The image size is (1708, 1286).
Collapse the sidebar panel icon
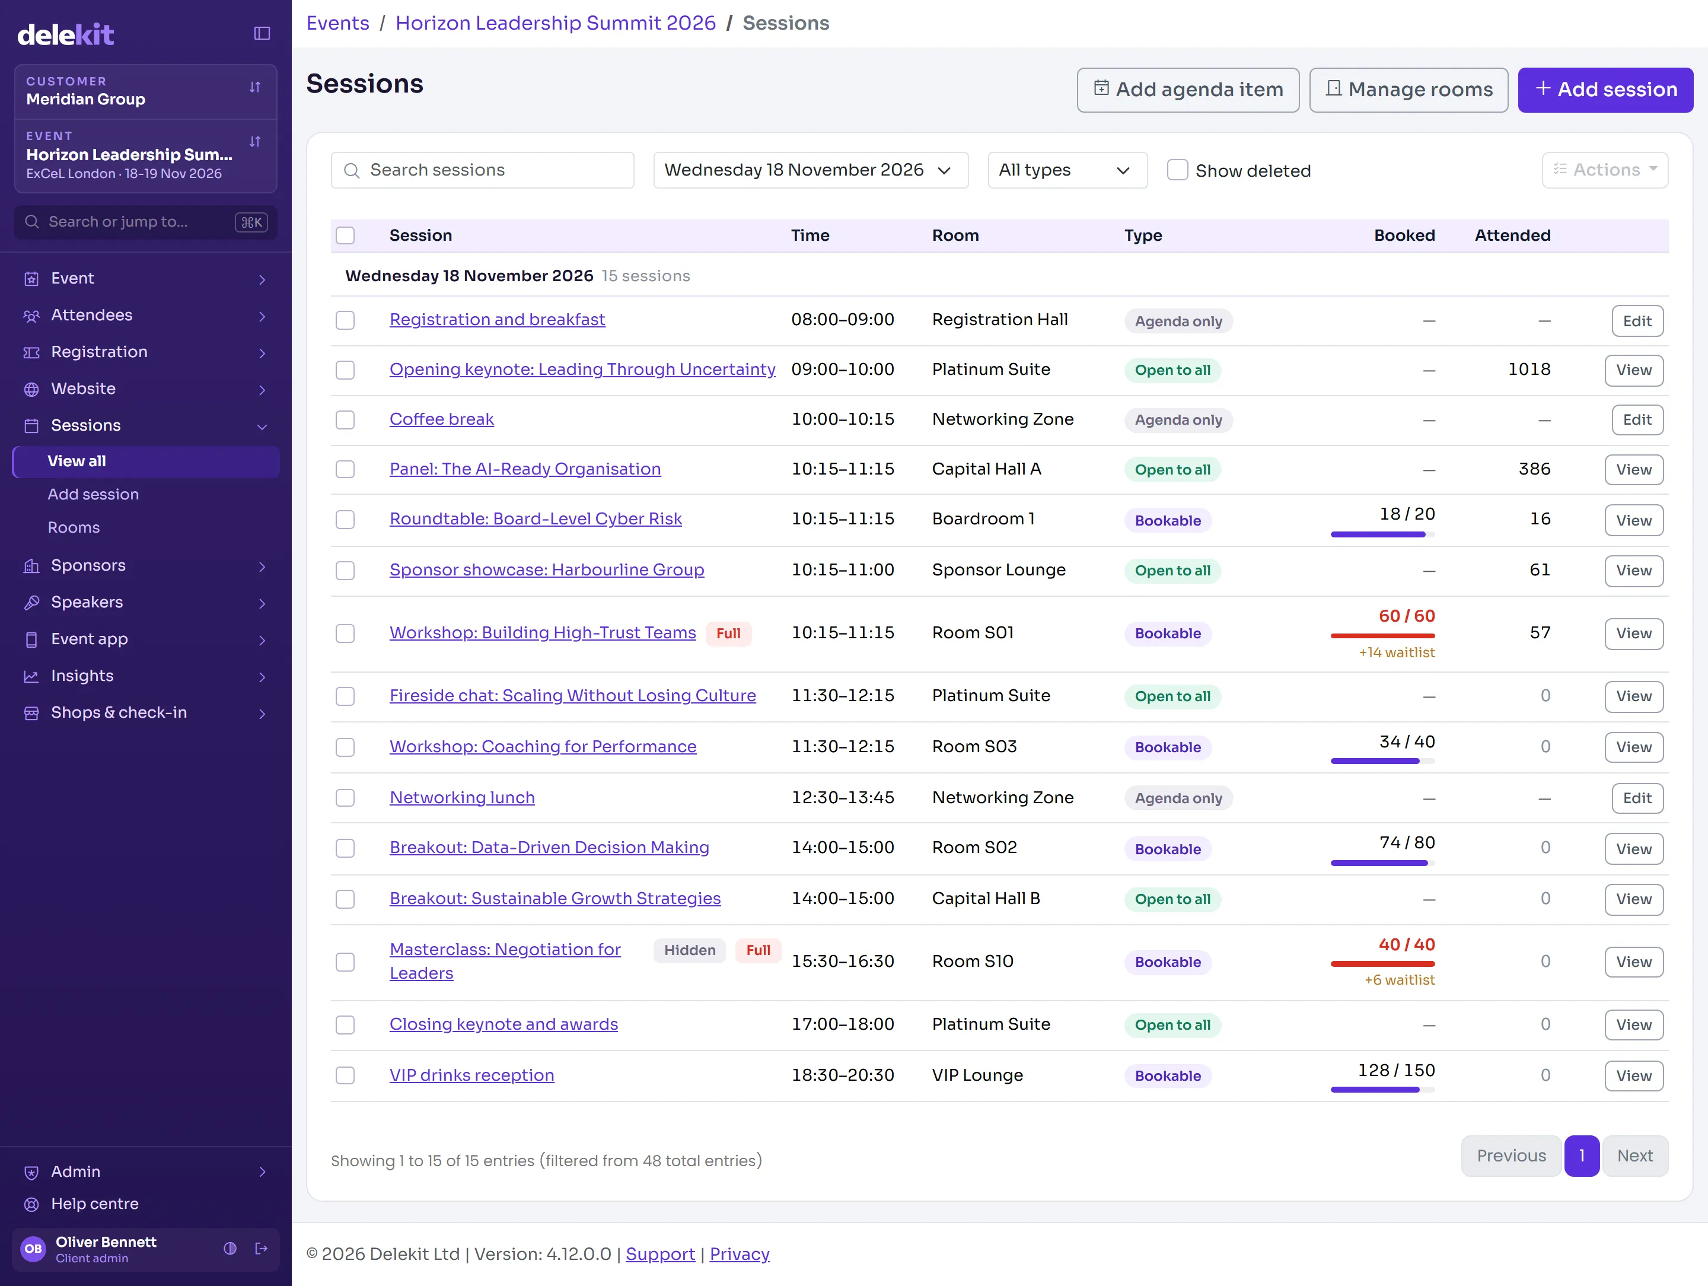point(262,33)
